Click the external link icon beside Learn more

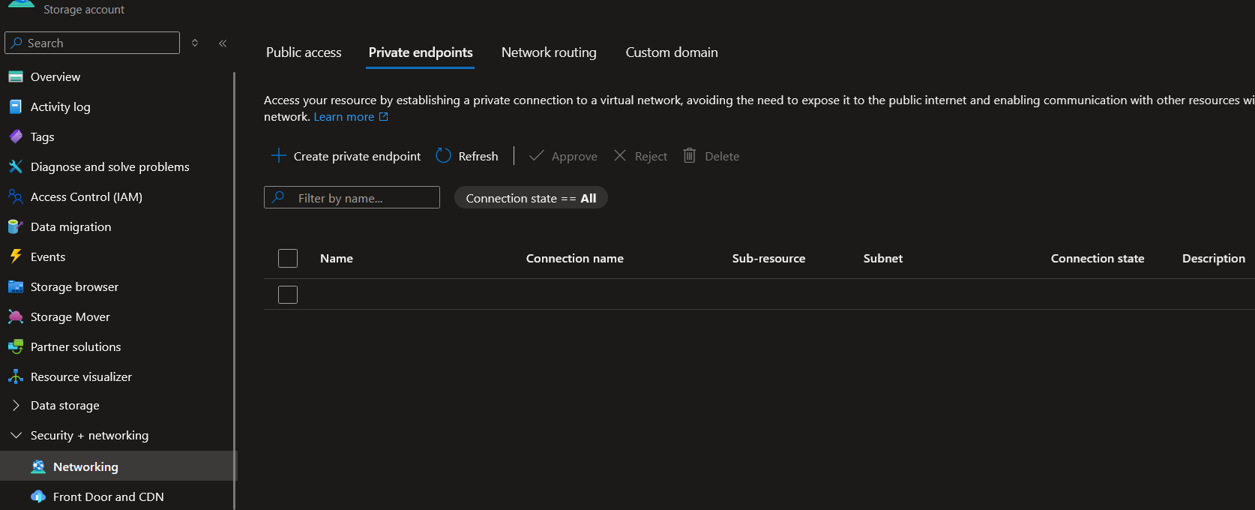[x=384, y=116]
